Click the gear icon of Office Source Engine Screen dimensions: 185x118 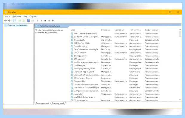coord(72,78)
